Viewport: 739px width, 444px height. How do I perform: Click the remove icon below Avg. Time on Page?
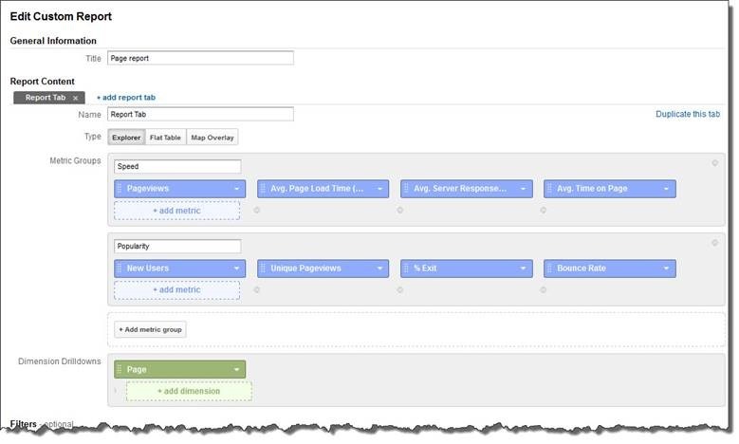click(543, 210)
